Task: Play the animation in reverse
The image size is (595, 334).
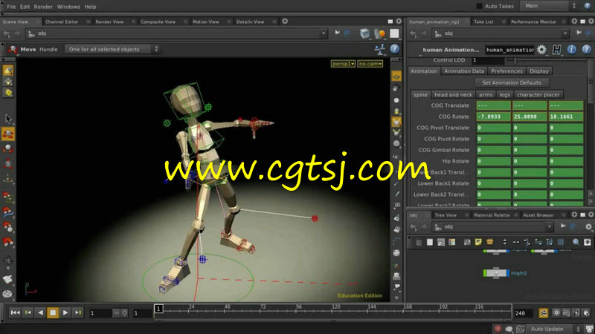Action: tap(40, 312)
